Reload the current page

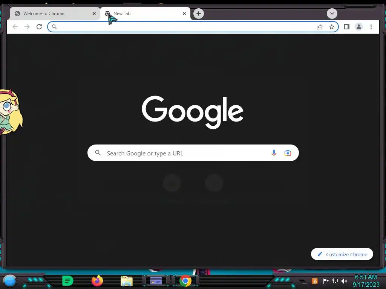[39, 27]
